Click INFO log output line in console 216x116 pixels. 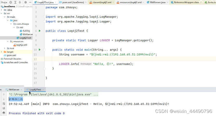click(89, 104)
